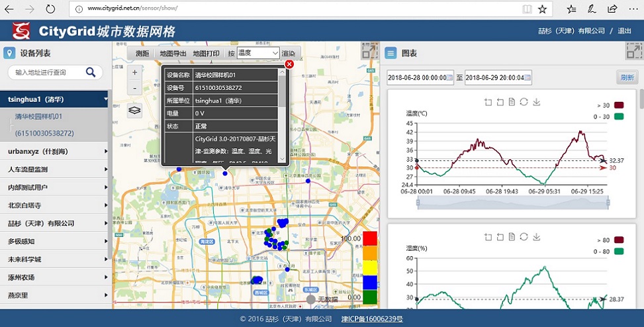Open the 温度 parameter dropdown
The height and width of the screenshot is (327, 644).
point(257,53)
